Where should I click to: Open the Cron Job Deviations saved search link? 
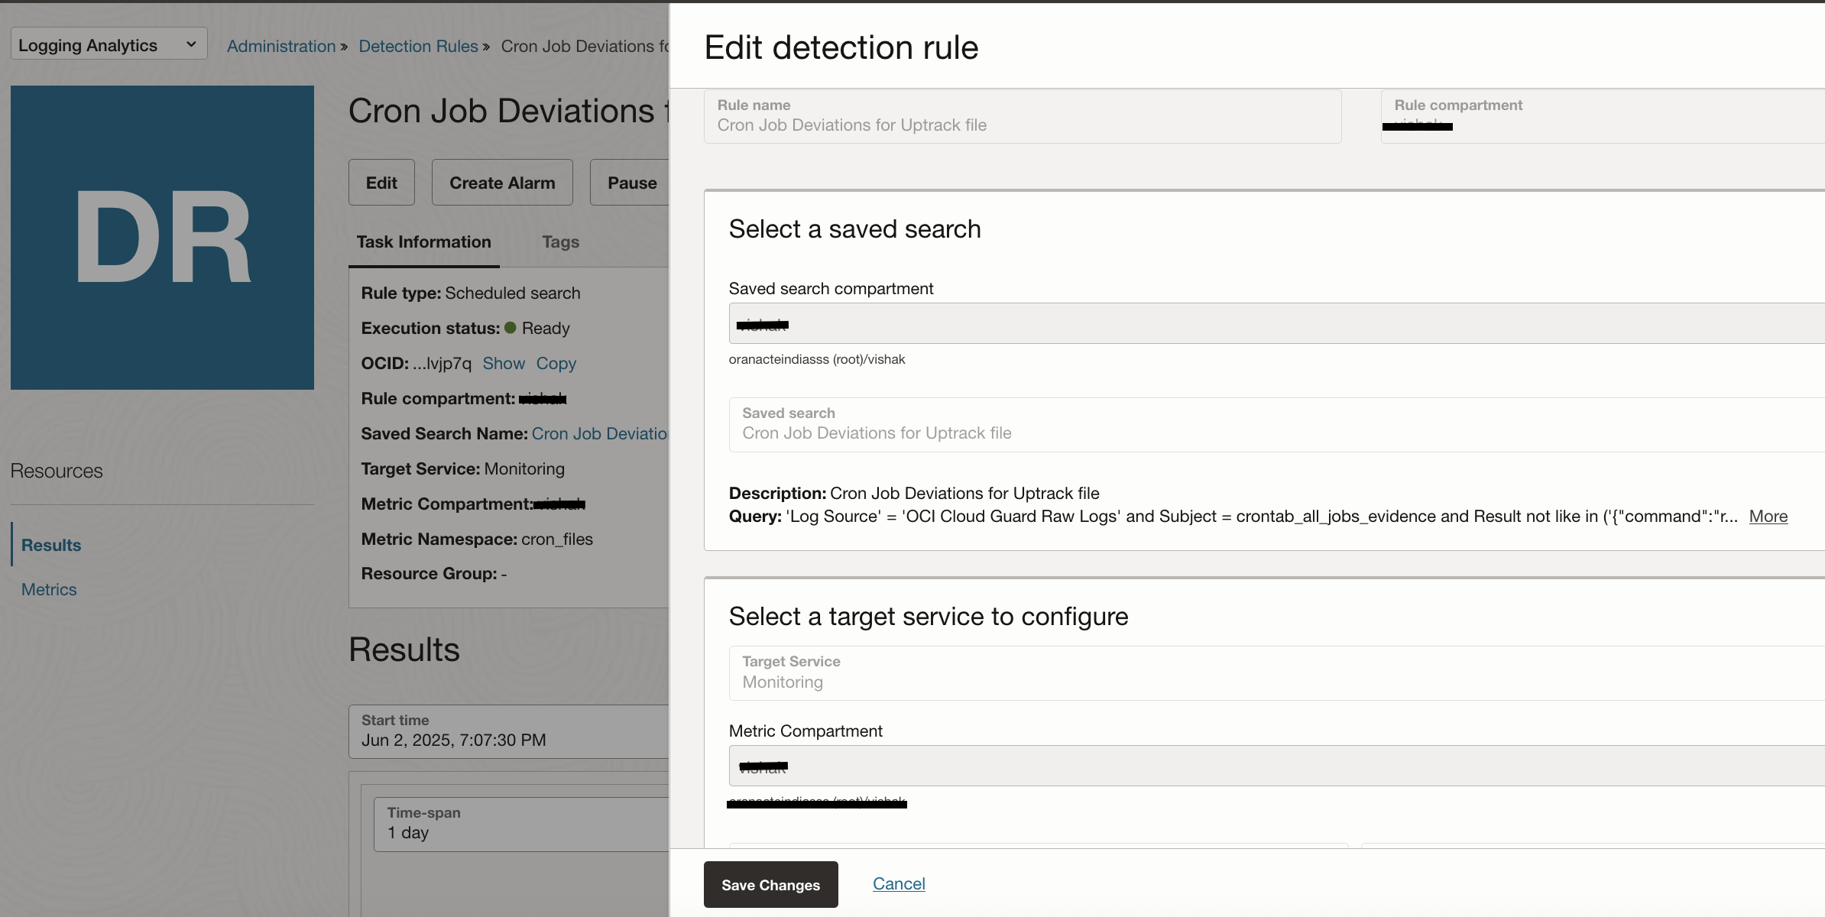[601, 433]
